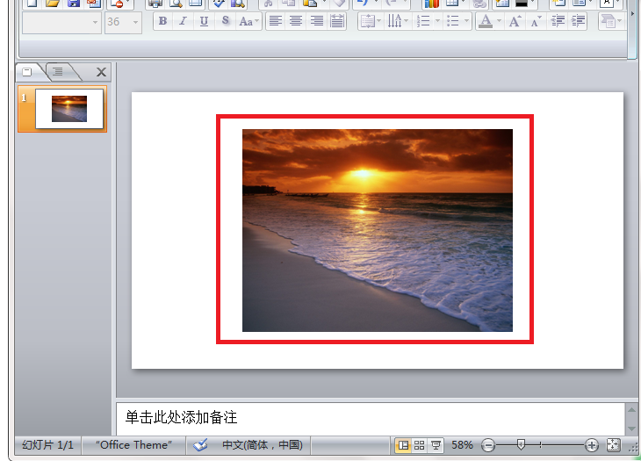Image resolution: width=641 pixels, height=461 pixels.
Task: Open the Convert to SmartArt menu
Action: click(611, 21)
